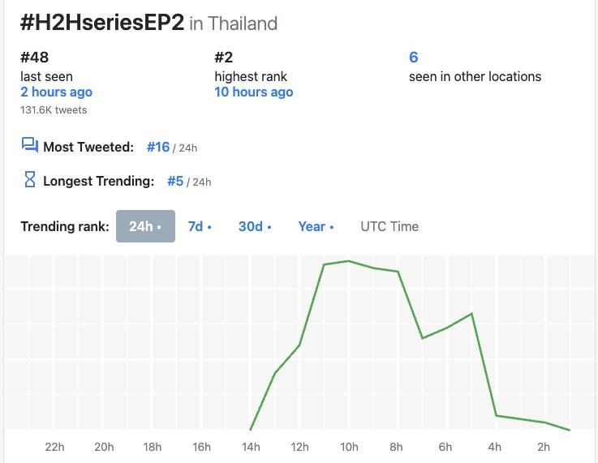Click the 22h label on time axis

click(x=54, y=447)
